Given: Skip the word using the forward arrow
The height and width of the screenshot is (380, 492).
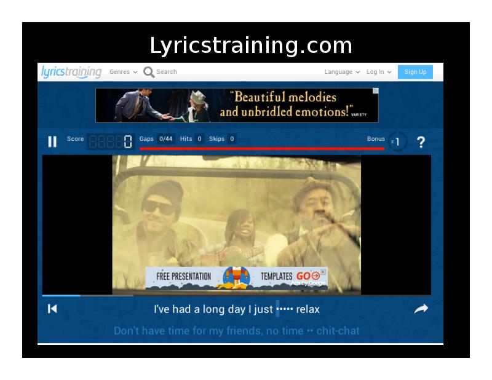Looking at the screenshot, I should [x=421, y=309].
